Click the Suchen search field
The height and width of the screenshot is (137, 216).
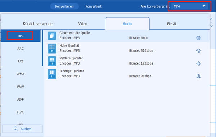22,129
